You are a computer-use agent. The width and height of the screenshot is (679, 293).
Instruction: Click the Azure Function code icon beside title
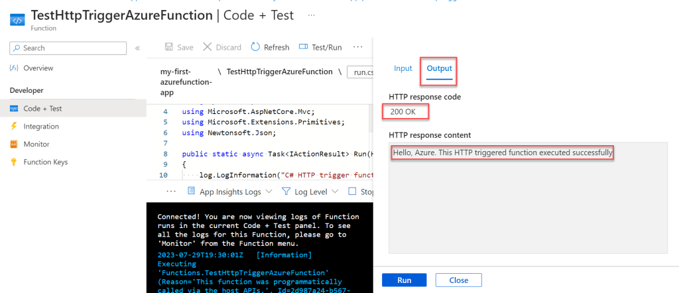(x=17, y=21)
